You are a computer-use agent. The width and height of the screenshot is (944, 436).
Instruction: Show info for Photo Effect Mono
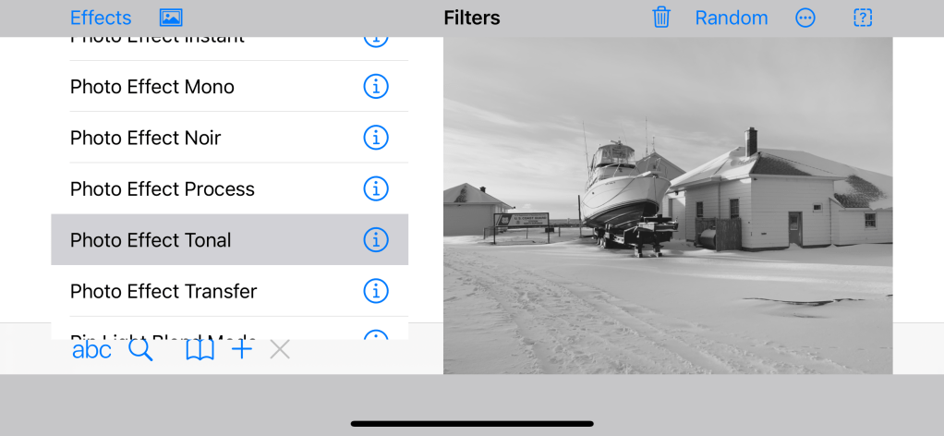pyautogui.click(x=375, y=87)
